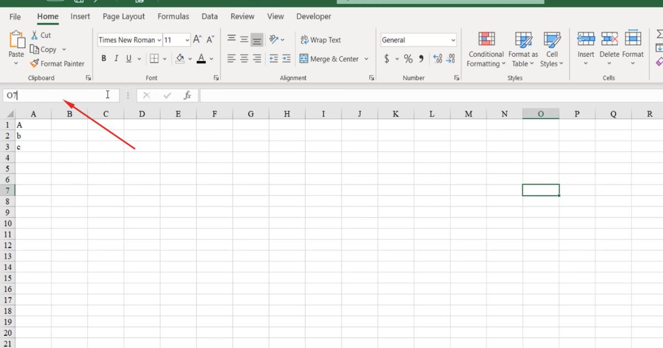Open Conditional Formatting options
Image resolution: width=663 pixels, height=348 pixels.
pos(486,49)
